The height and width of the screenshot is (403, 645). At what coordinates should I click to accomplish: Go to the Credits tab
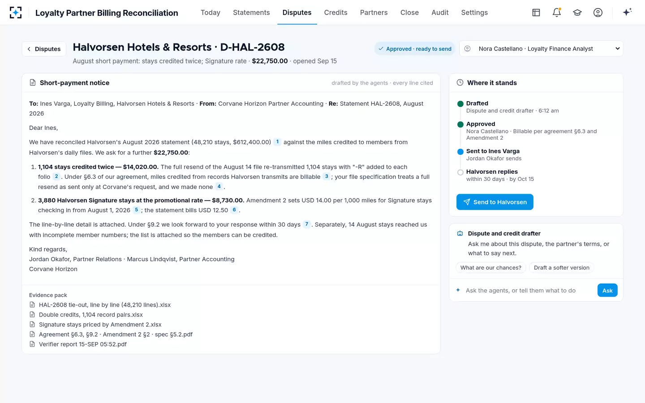tap(336, 13)
